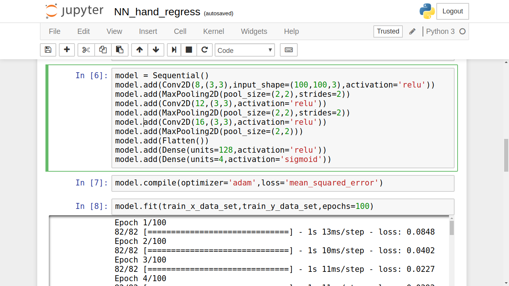
Task: Restart the kernel circular arrow icon
Action: (205, 50)
